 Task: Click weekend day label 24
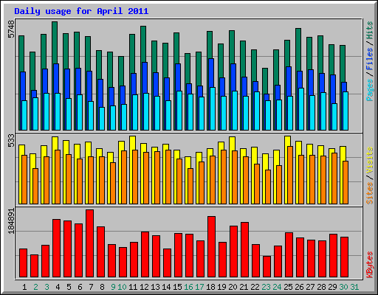coord(277,287)
